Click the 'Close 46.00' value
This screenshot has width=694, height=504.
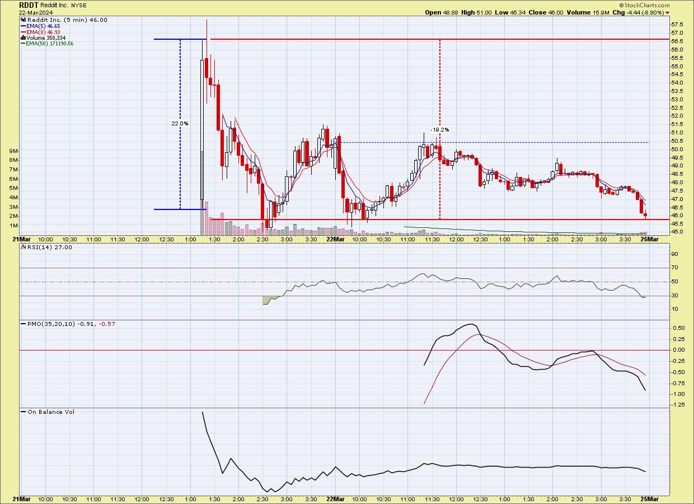(545, 12)
